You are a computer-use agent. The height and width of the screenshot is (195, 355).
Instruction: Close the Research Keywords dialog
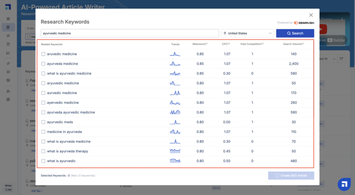[x=311, y=15]
